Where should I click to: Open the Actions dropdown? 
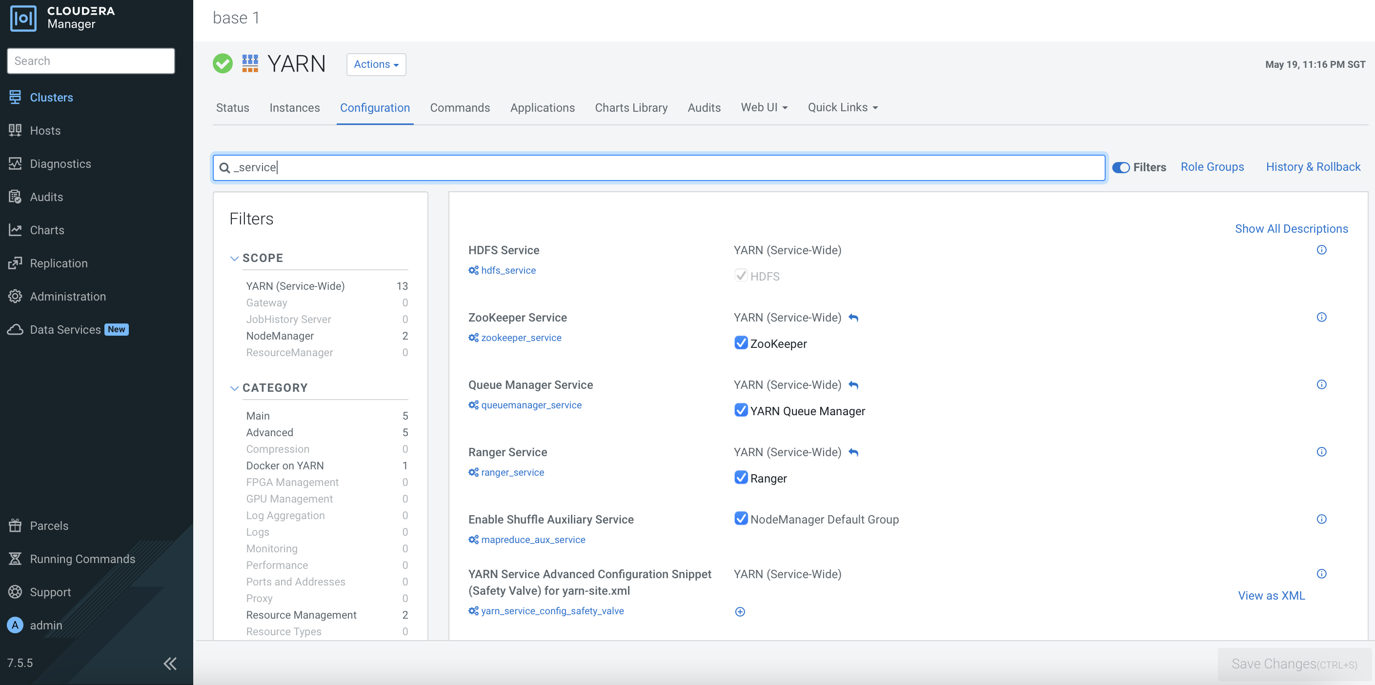tap(376, 64)
